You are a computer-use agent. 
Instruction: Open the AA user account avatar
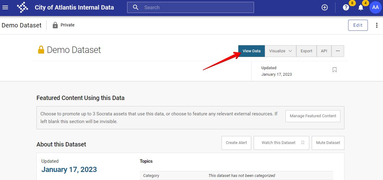click(375, 7)
